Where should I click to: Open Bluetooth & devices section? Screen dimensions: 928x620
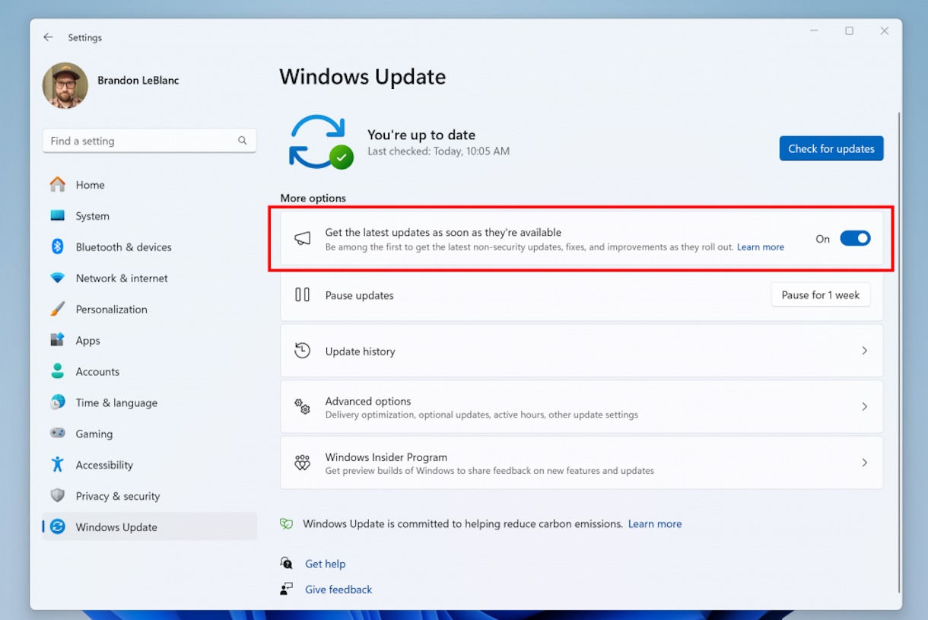tap(124, 247)
